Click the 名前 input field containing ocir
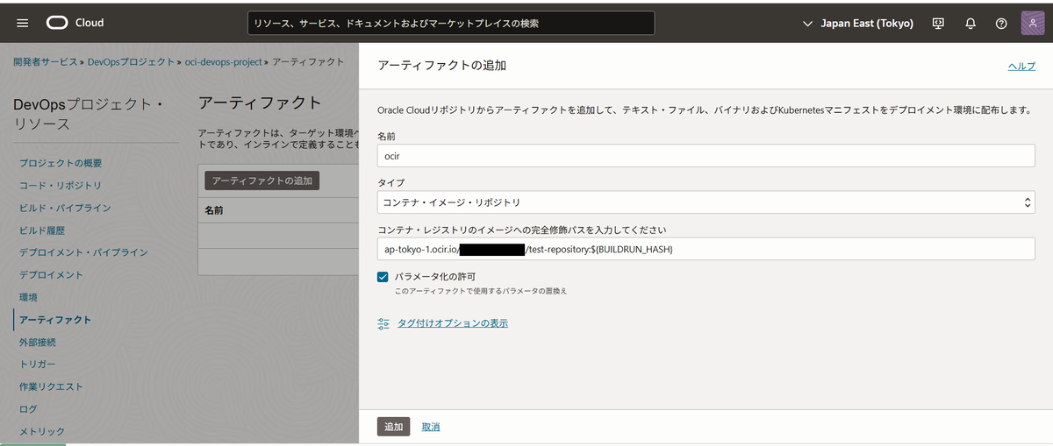The width and height of the screenshot is (1053, 446). coord(706,156)
